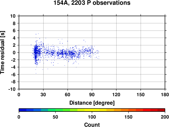Click the 'Time residual [s]' y-axis label
This screenshot has width=169, height=127.
click(2, 52)
